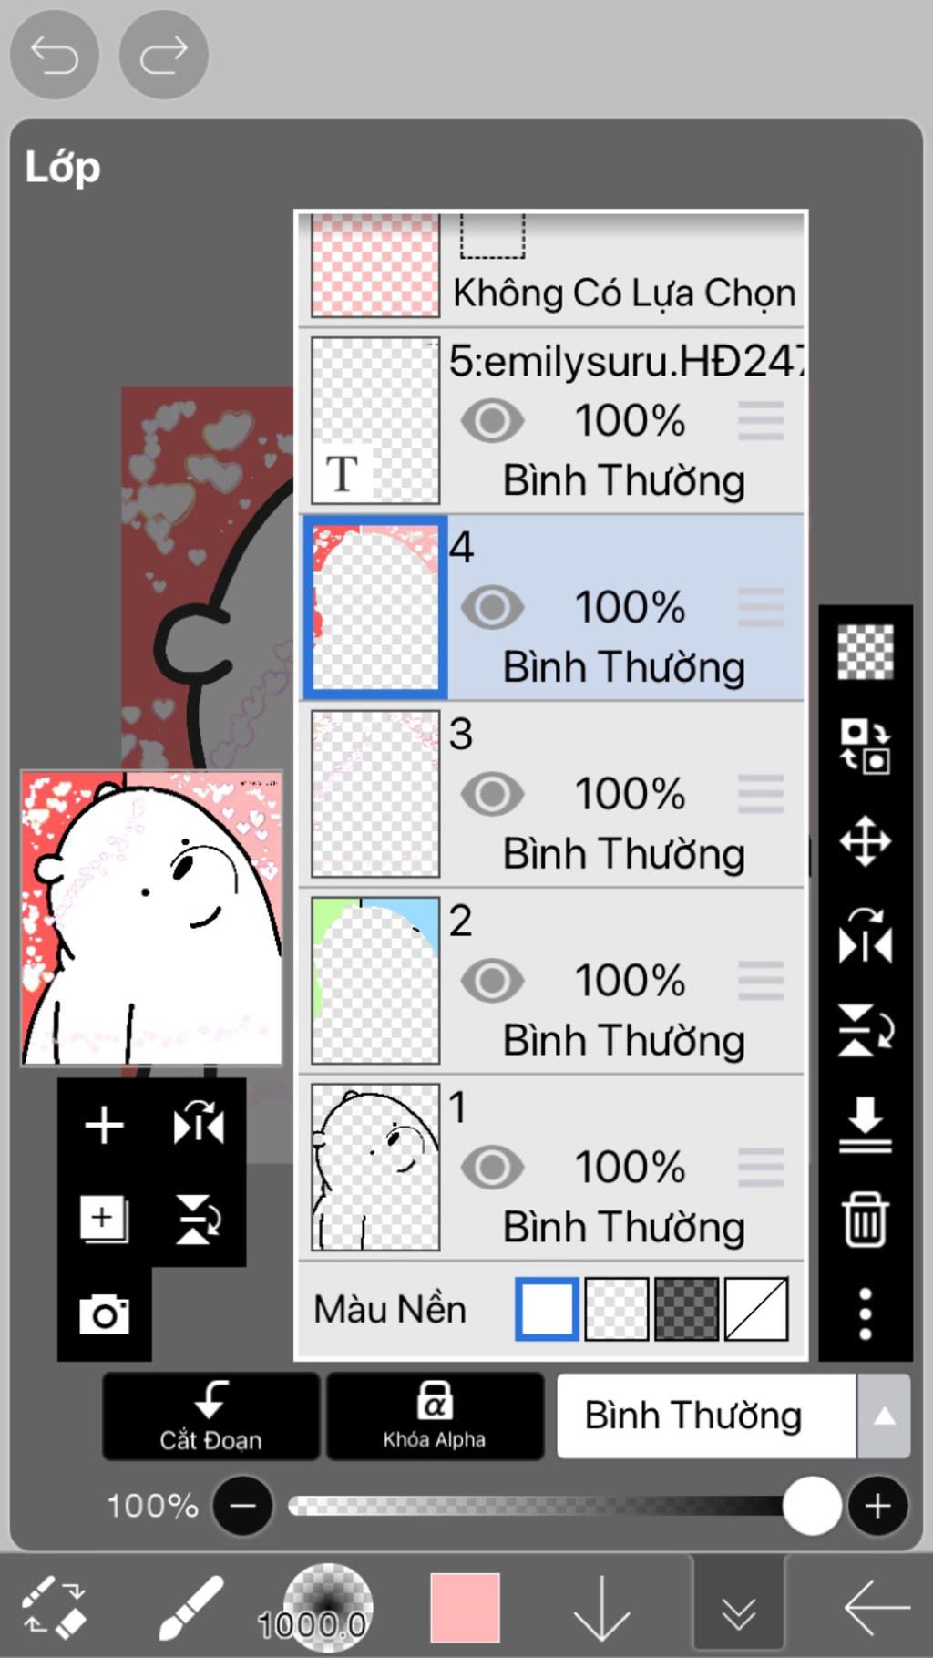This screenshot has height=1658, width=933.
Task: Open the pink color swatch in toolbar
Action: tap(465, 1608)
